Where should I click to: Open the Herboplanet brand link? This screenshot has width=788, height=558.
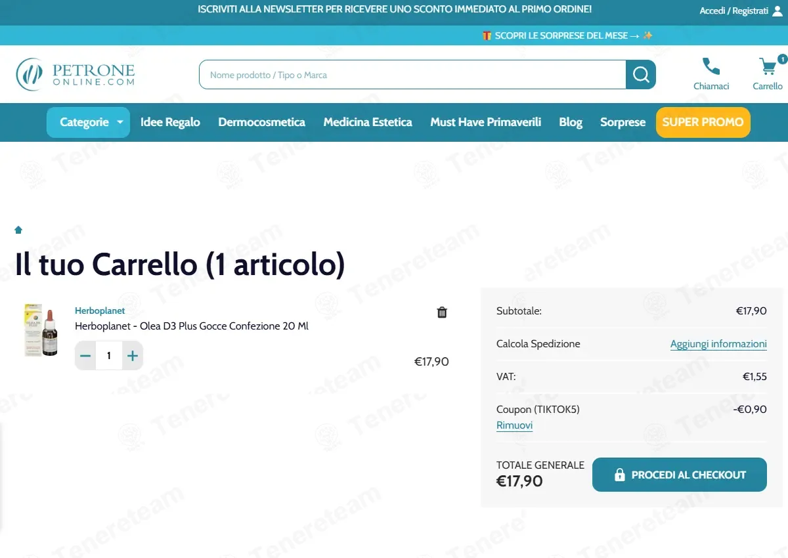[100, 311]
